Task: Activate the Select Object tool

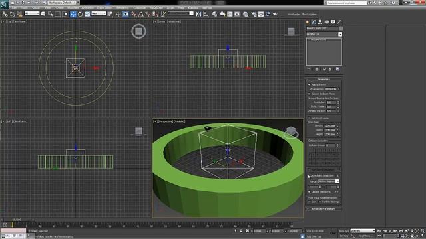Action: [43, 14]
